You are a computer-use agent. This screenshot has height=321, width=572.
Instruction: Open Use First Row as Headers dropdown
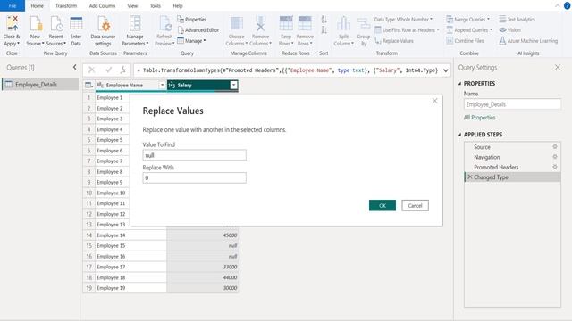[408, 30]
